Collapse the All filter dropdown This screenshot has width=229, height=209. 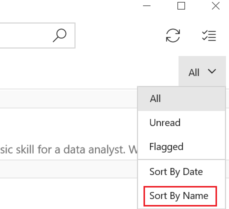point(202,71)
